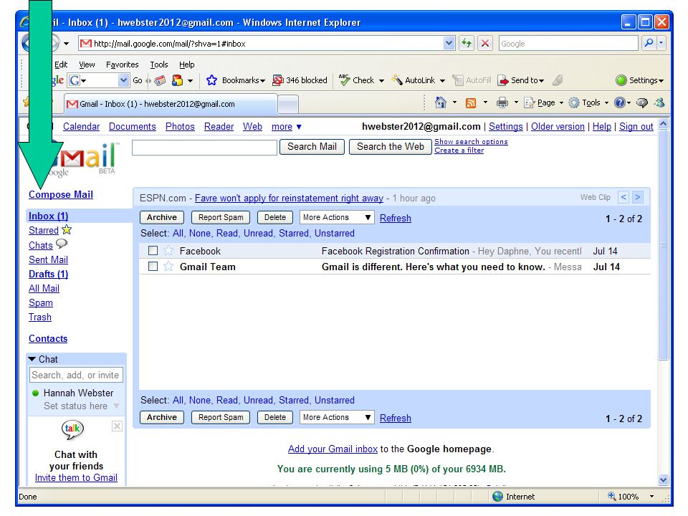Viewport: 688px width, 516px height.
Task: Click the bottom Delete button
Action: 275,417
